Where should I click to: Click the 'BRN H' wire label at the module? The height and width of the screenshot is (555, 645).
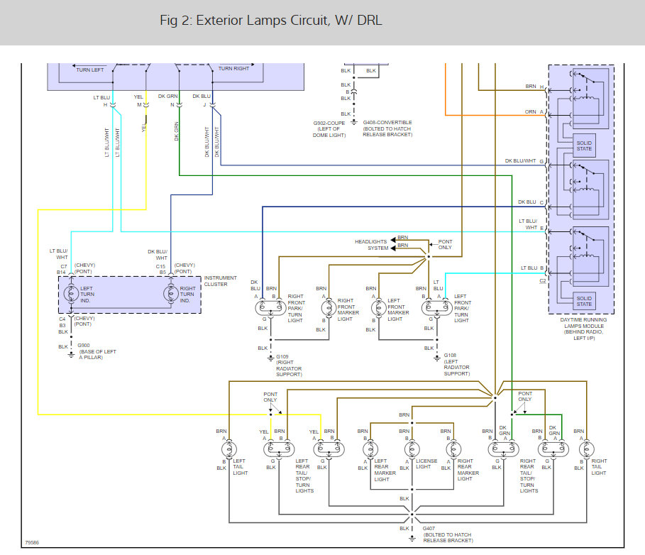point(534,87)
